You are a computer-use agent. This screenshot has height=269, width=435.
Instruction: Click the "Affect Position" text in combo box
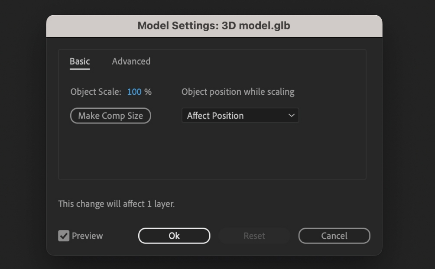[215, 116]
